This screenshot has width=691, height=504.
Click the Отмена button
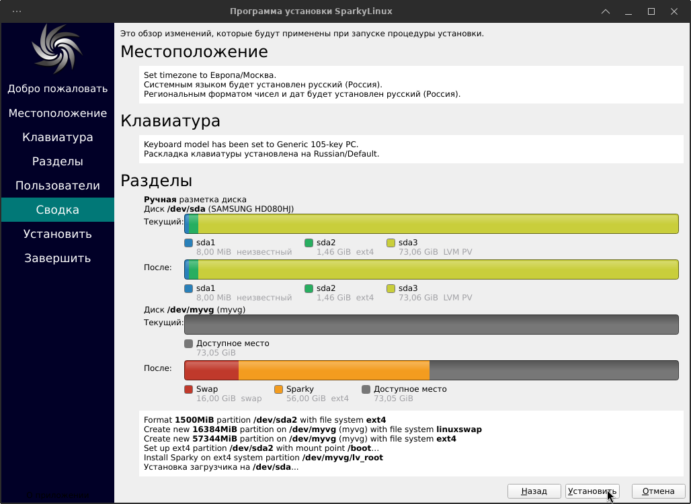[658, 491]
